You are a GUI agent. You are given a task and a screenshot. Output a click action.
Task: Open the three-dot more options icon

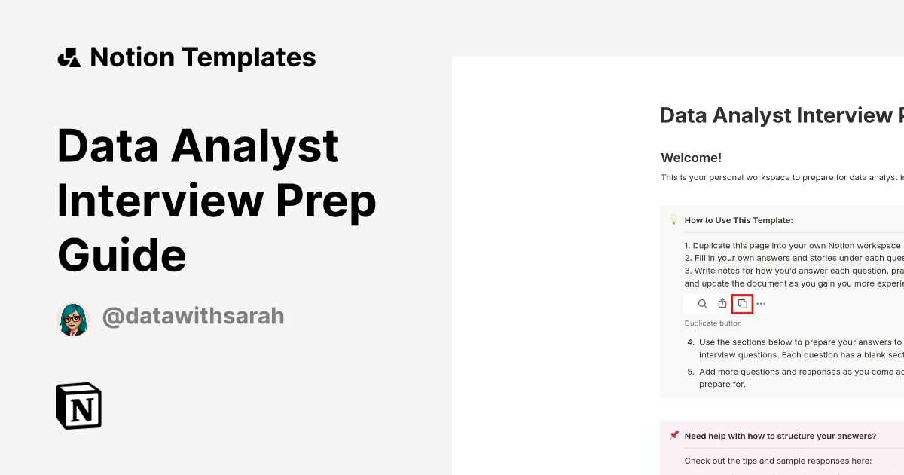(x=761, y=303)
